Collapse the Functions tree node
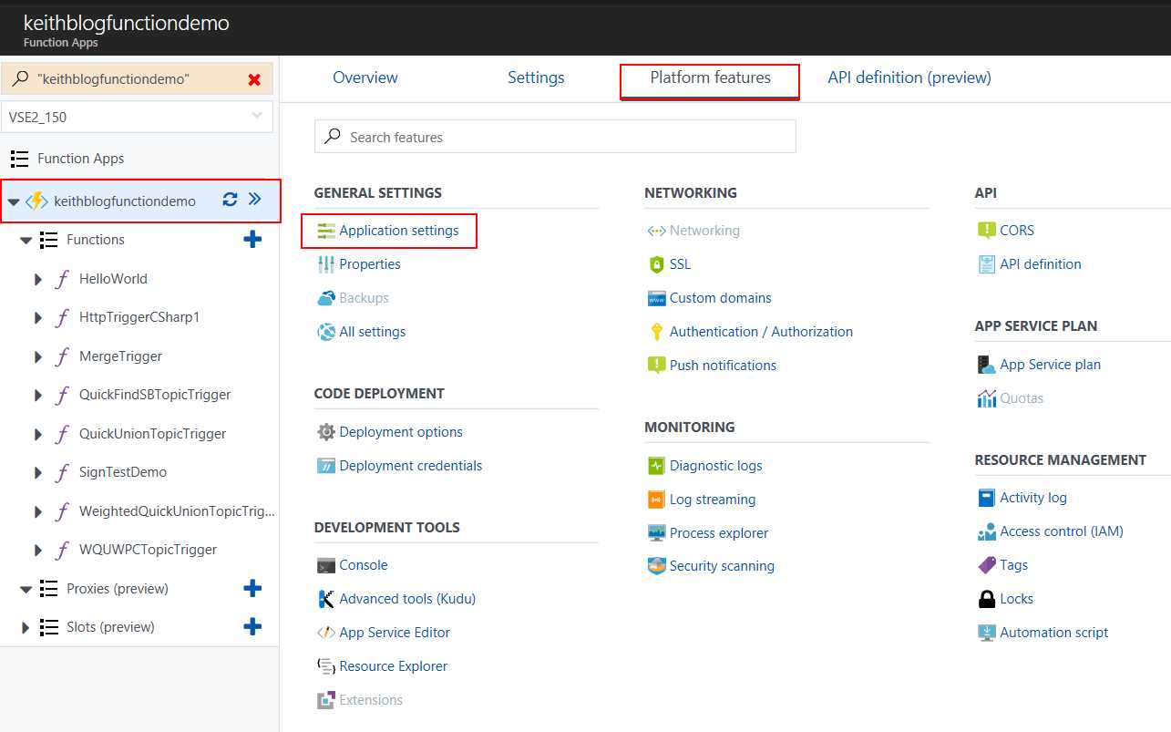 click(x=26, y=241)
